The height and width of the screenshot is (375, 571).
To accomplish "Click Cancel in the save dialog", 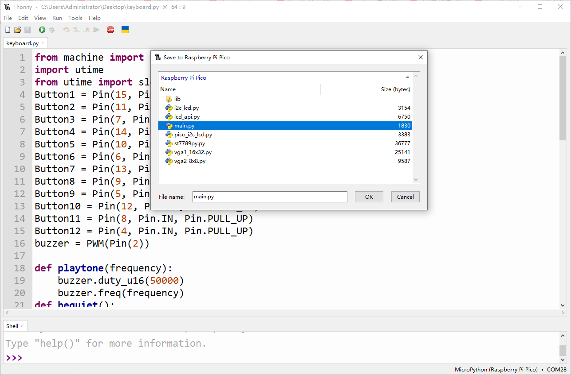I will tap(406, 197).
